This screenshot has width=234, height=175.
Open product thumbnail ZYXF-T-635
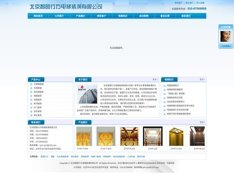(84, 136)
